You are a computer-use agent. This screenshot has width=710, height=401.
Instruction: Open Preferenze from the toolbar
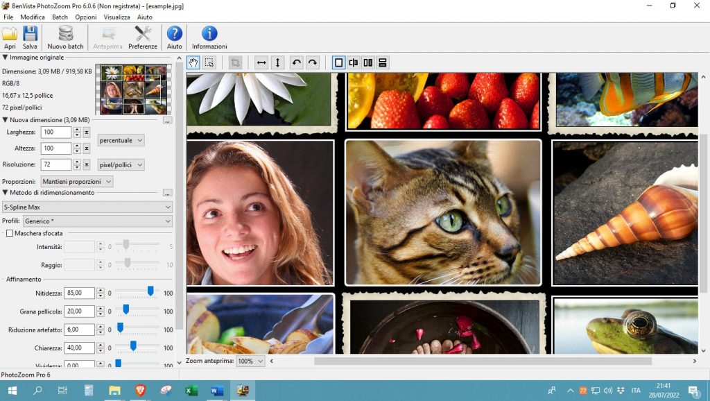(x=143, y=37)
